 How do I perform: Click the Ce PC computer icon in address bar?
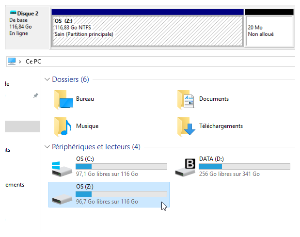point(12,62)
